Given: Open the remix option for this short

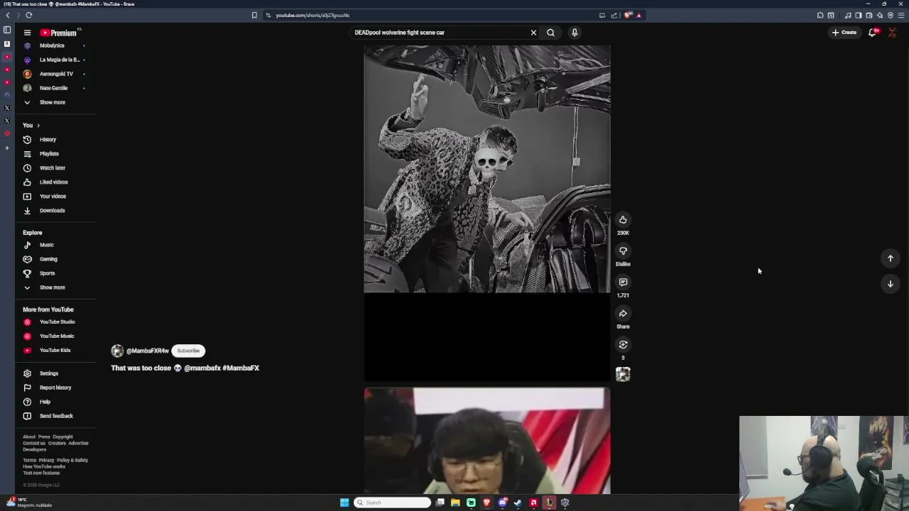Looking at the screenshot, I should [623, 345].
